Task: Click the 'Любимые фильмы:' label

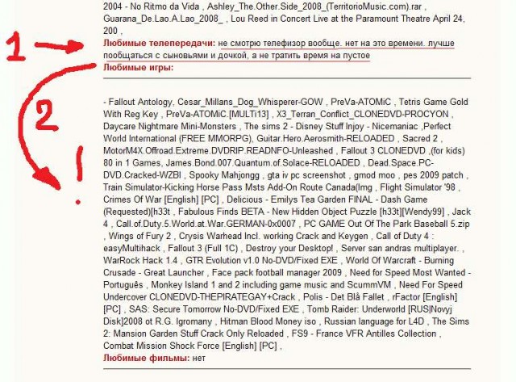Action: click(147, 358)
